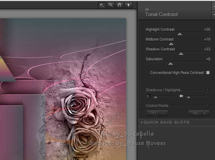Click the Conventional High Pass Contrast label
The height and width of the screenshot is (160, 215).
tap(177, 73)
